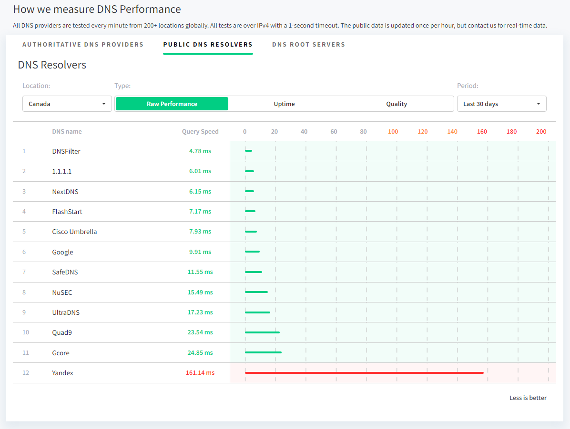Click the 6.15 ms query speed value
Viewport: 570px width, 429px height.
[200, 191]
